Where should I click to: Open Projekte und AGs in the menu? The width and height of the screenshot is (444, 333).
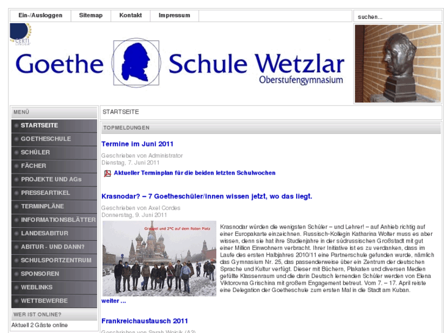pyautogui.click(x=54, y=180)
